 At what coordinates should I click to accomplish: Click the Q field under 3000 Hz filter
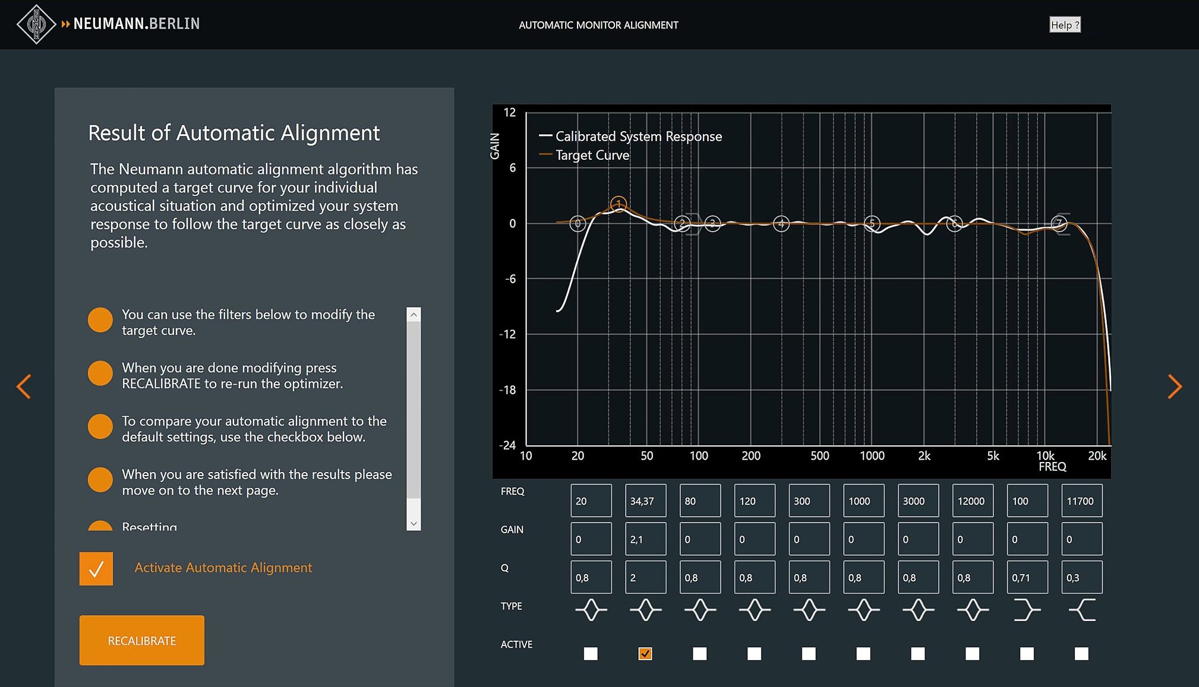coord(919,577)
